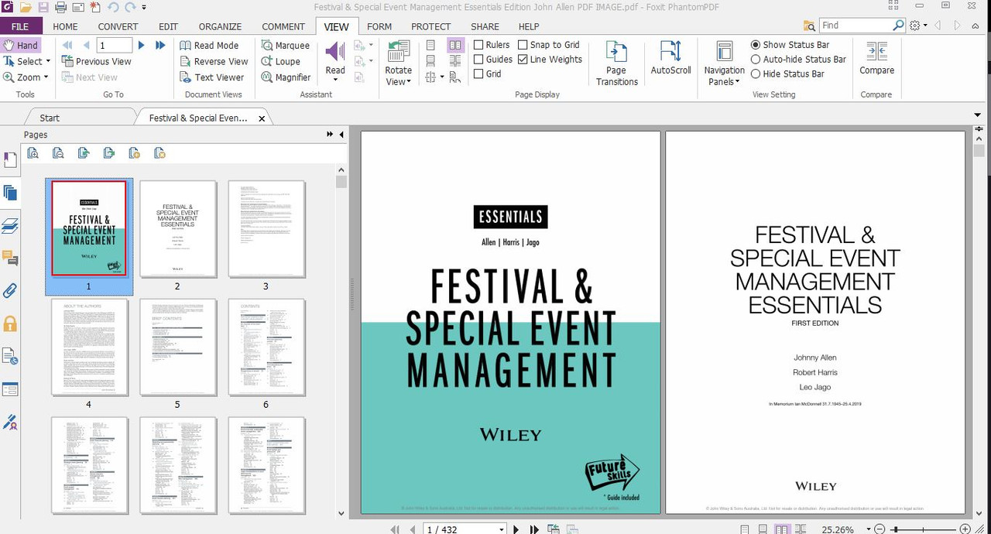This screenshot has width=991, height=534.
Task: Select Facing page display mode in ribbon
Action: pyautogui.click(x=455, y=46)
